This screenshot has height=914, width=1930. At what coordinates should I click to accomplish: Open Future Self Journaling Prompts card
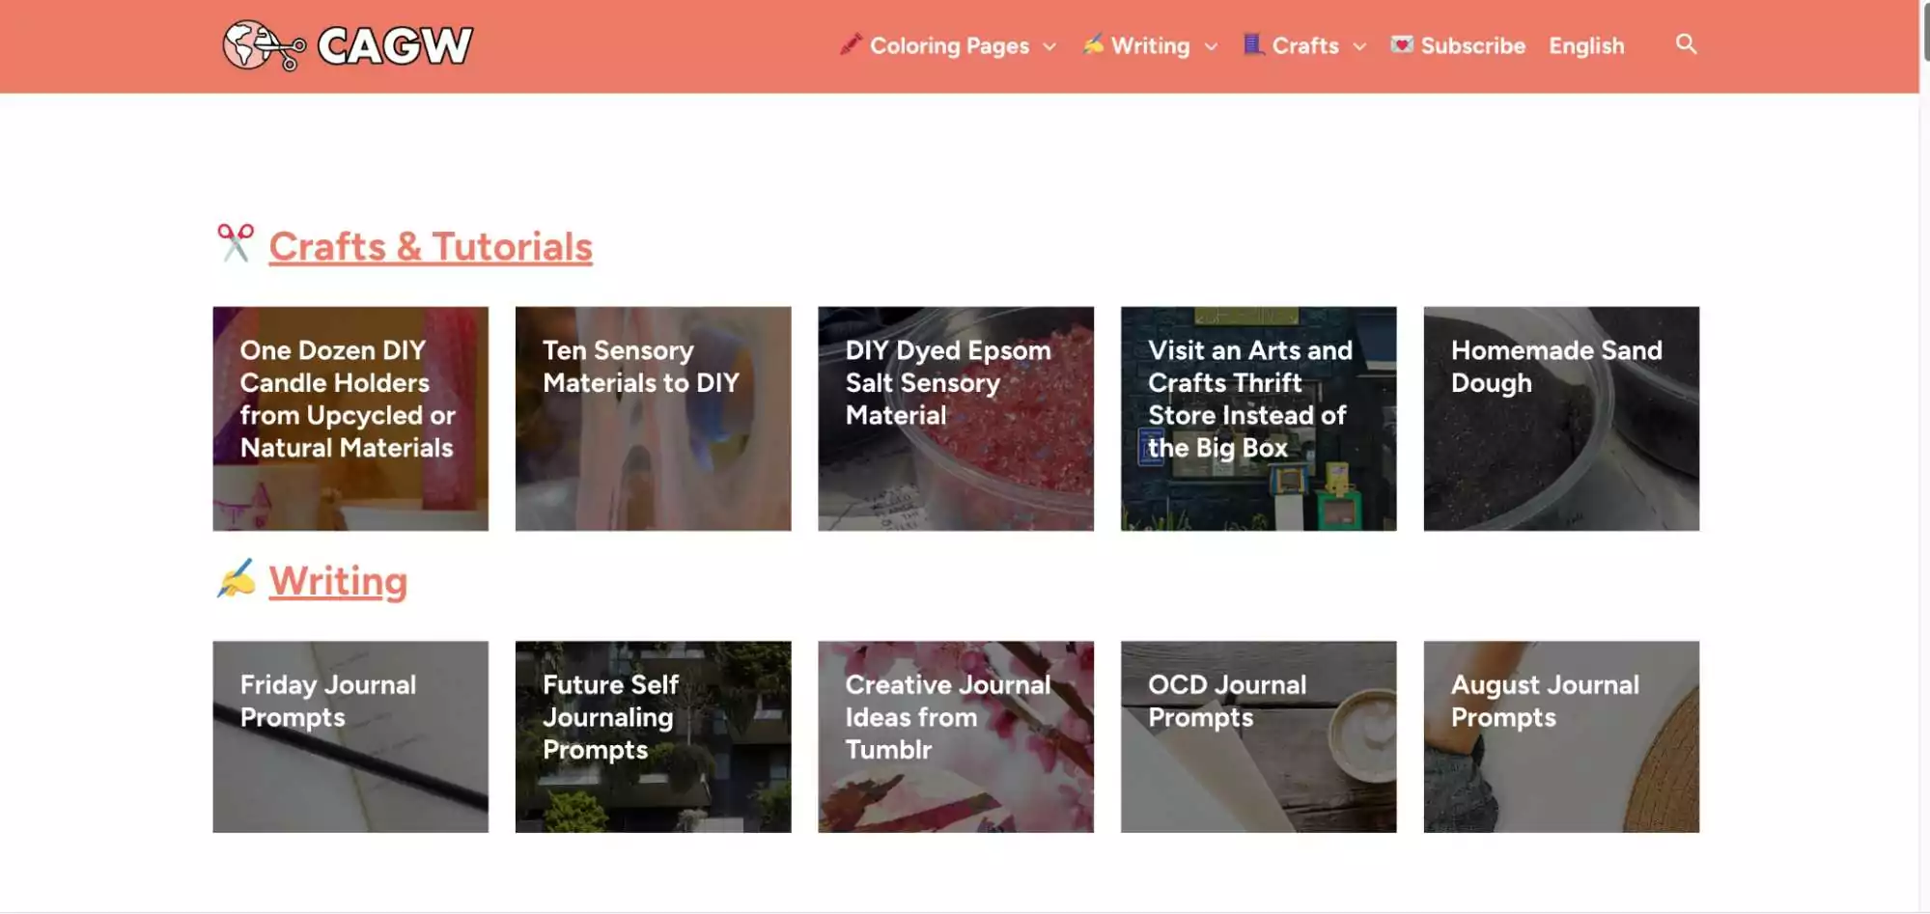point(653,736)
